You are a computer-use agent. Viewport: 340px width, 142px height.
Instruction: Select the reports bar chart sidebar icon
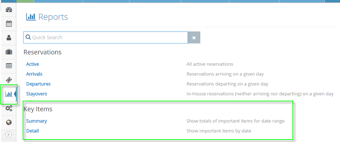pos(9,94)
